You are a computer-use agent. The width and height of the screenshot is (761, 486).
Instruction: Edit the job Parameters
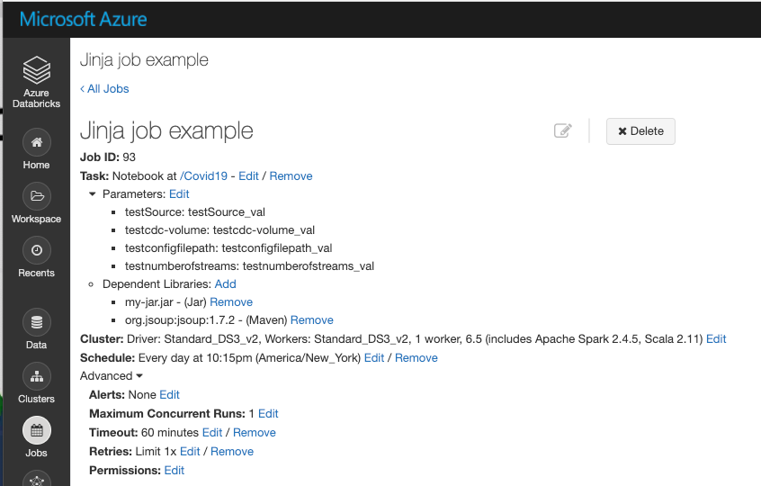[x=179, y=193]
